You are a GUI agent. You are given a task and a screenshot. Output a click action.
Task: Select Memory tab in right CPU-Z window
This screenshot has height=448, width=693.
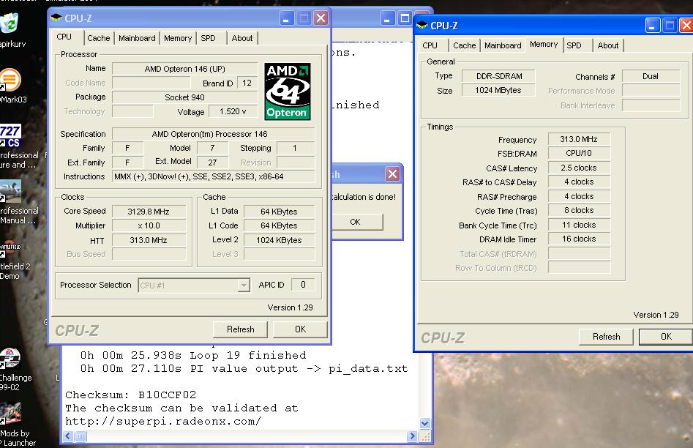tap(544, 44)
